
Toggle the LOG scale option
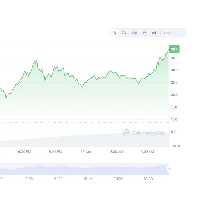(x=167, y=33)
